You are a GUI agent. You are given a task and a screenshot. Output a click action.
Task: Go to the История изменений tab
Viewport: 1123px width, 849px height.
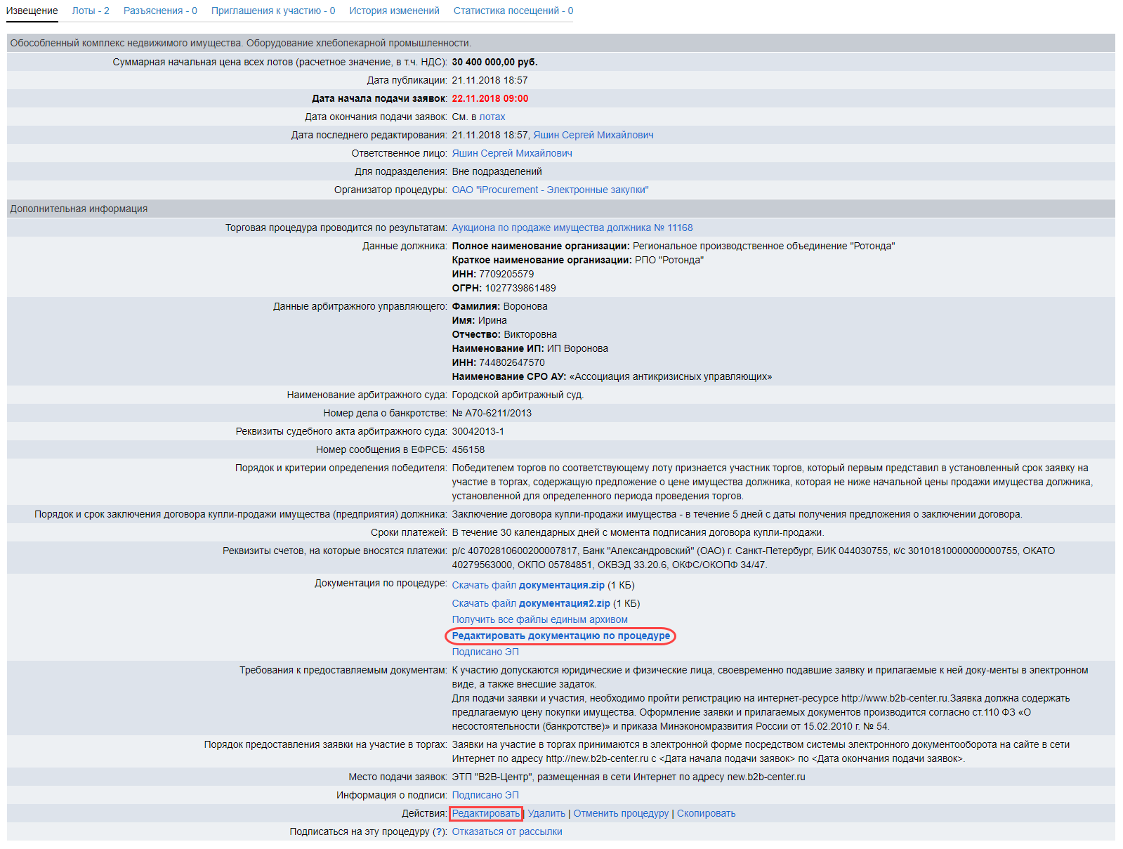coord(394,11)
